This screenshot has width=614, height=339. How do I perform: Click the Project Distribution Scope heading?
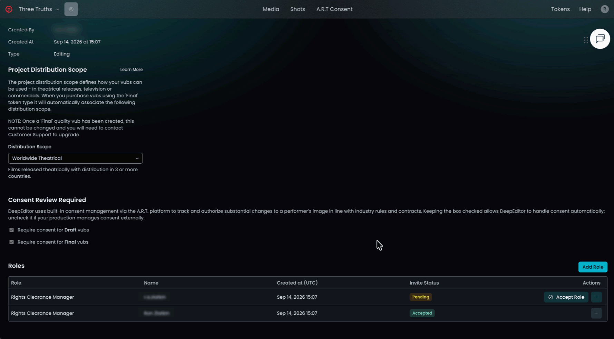click(x=48, y=70)
